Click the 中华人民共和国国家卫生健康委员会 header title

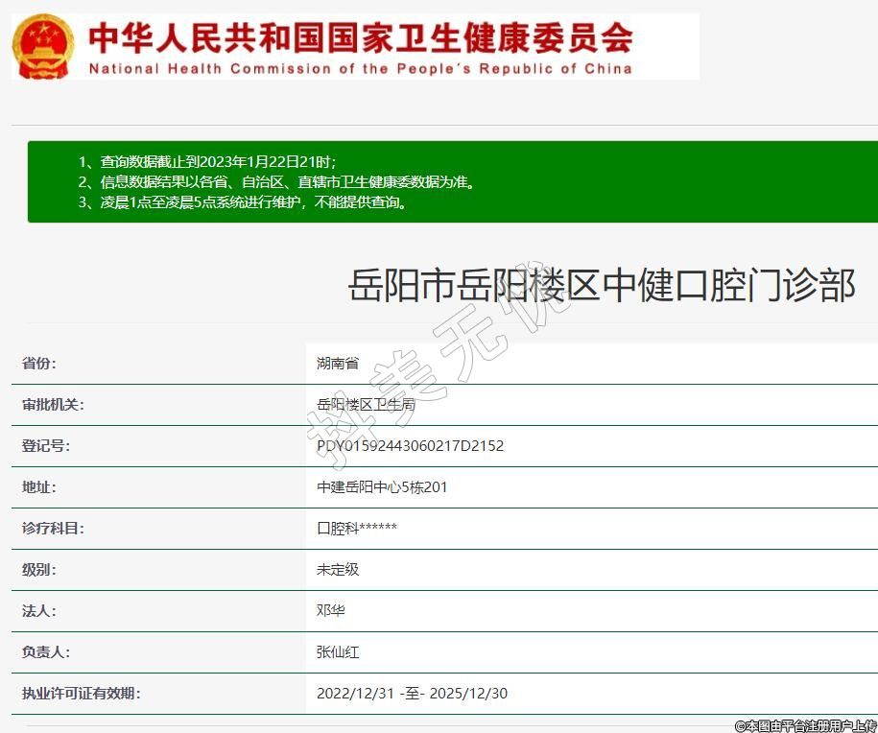point(360,37)
